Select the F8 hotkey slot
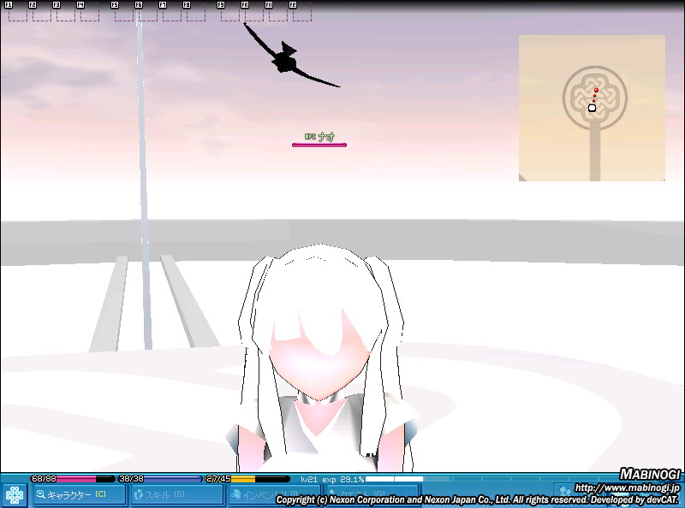Image resolution: width=685 pixels, height=508 pixels. [196, 12]
